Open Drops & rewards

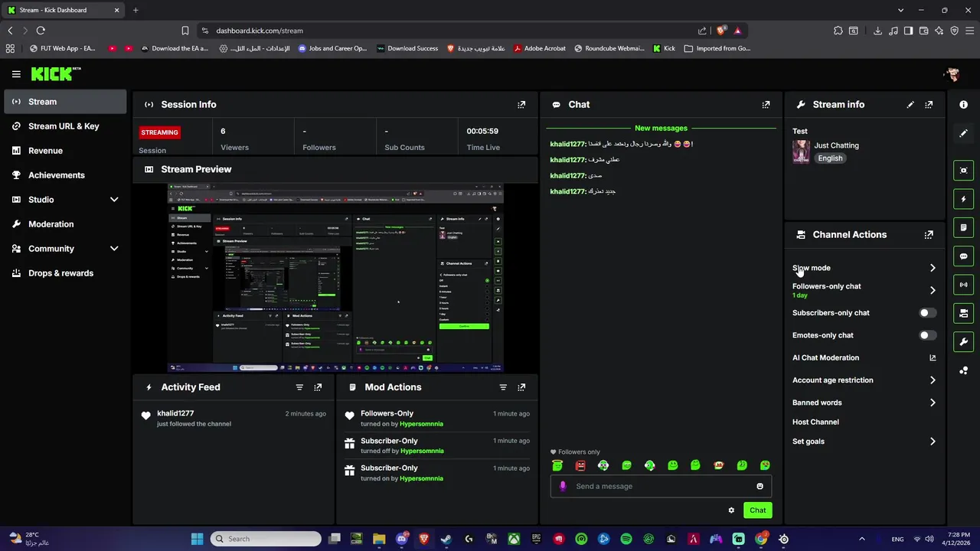pos(65,273)
